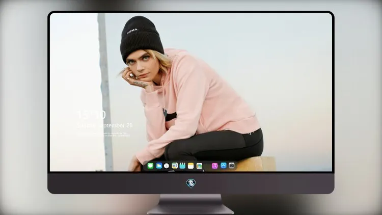Open the yellow Notes app icon
Image resolution: width=382 pixels, height=215 pixels.
pyautogui.click(x=191, y=166)
